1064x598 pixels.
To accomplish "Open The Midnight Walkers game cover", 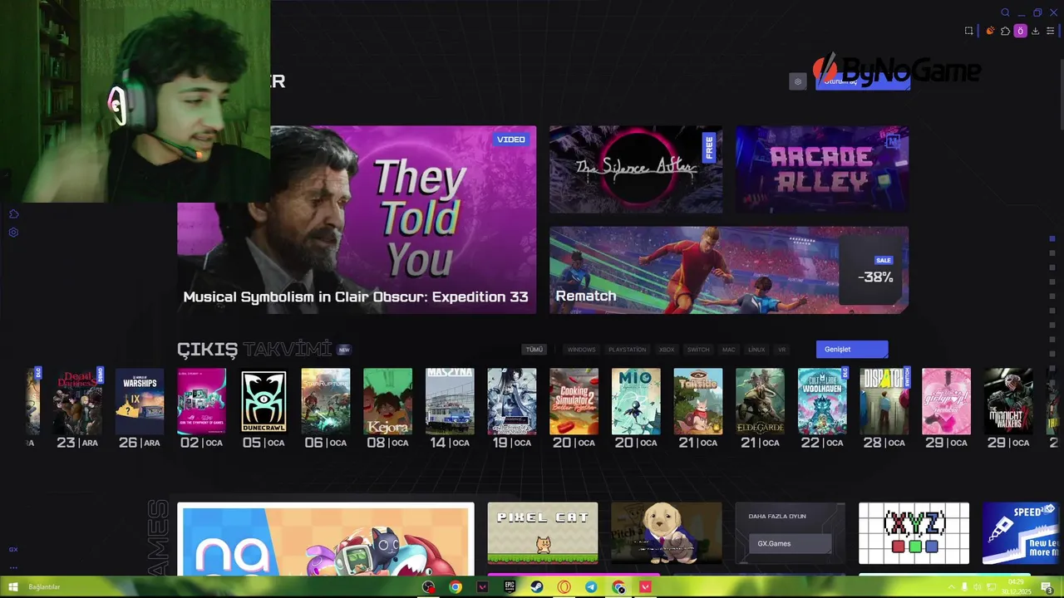I will click(x=1008, y=402).
